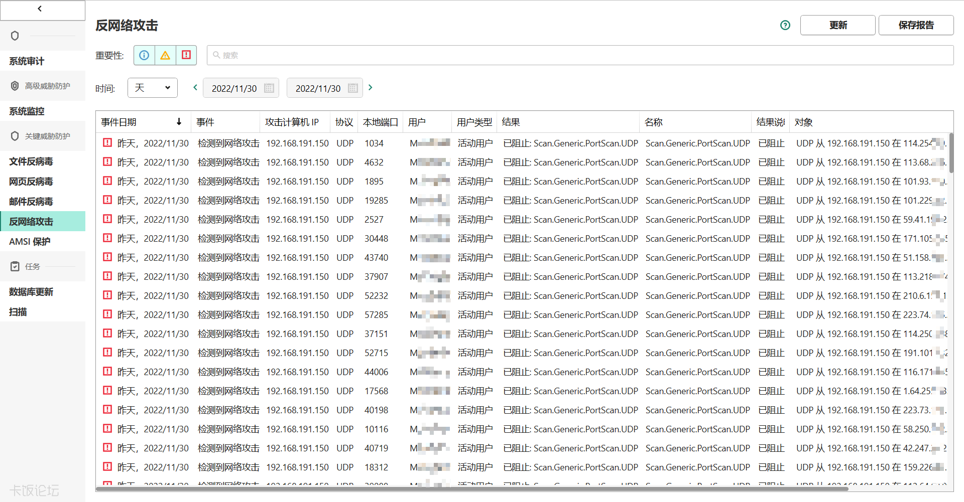Click critical icon on port 37907 row
Screen dimensions: 964x502
click(107, 276)
